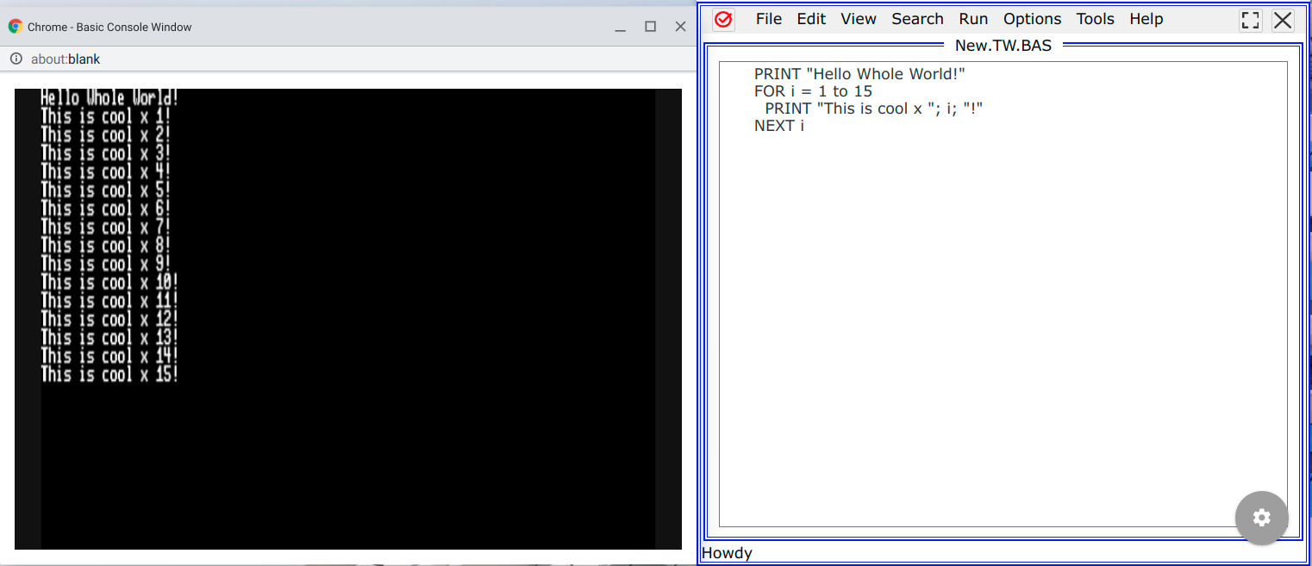Expand the Options menu

coord(1032,19)
